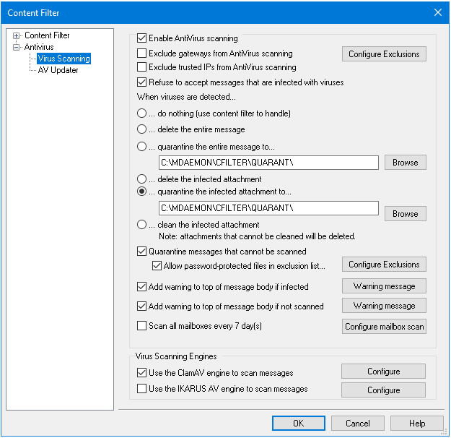
Task: Click the quarantine entire message path field
Action: click(268, 163)
